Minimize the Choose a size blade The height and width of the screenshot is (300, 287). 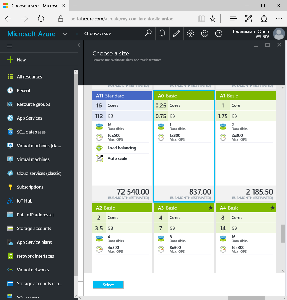[x=256, y=46]
